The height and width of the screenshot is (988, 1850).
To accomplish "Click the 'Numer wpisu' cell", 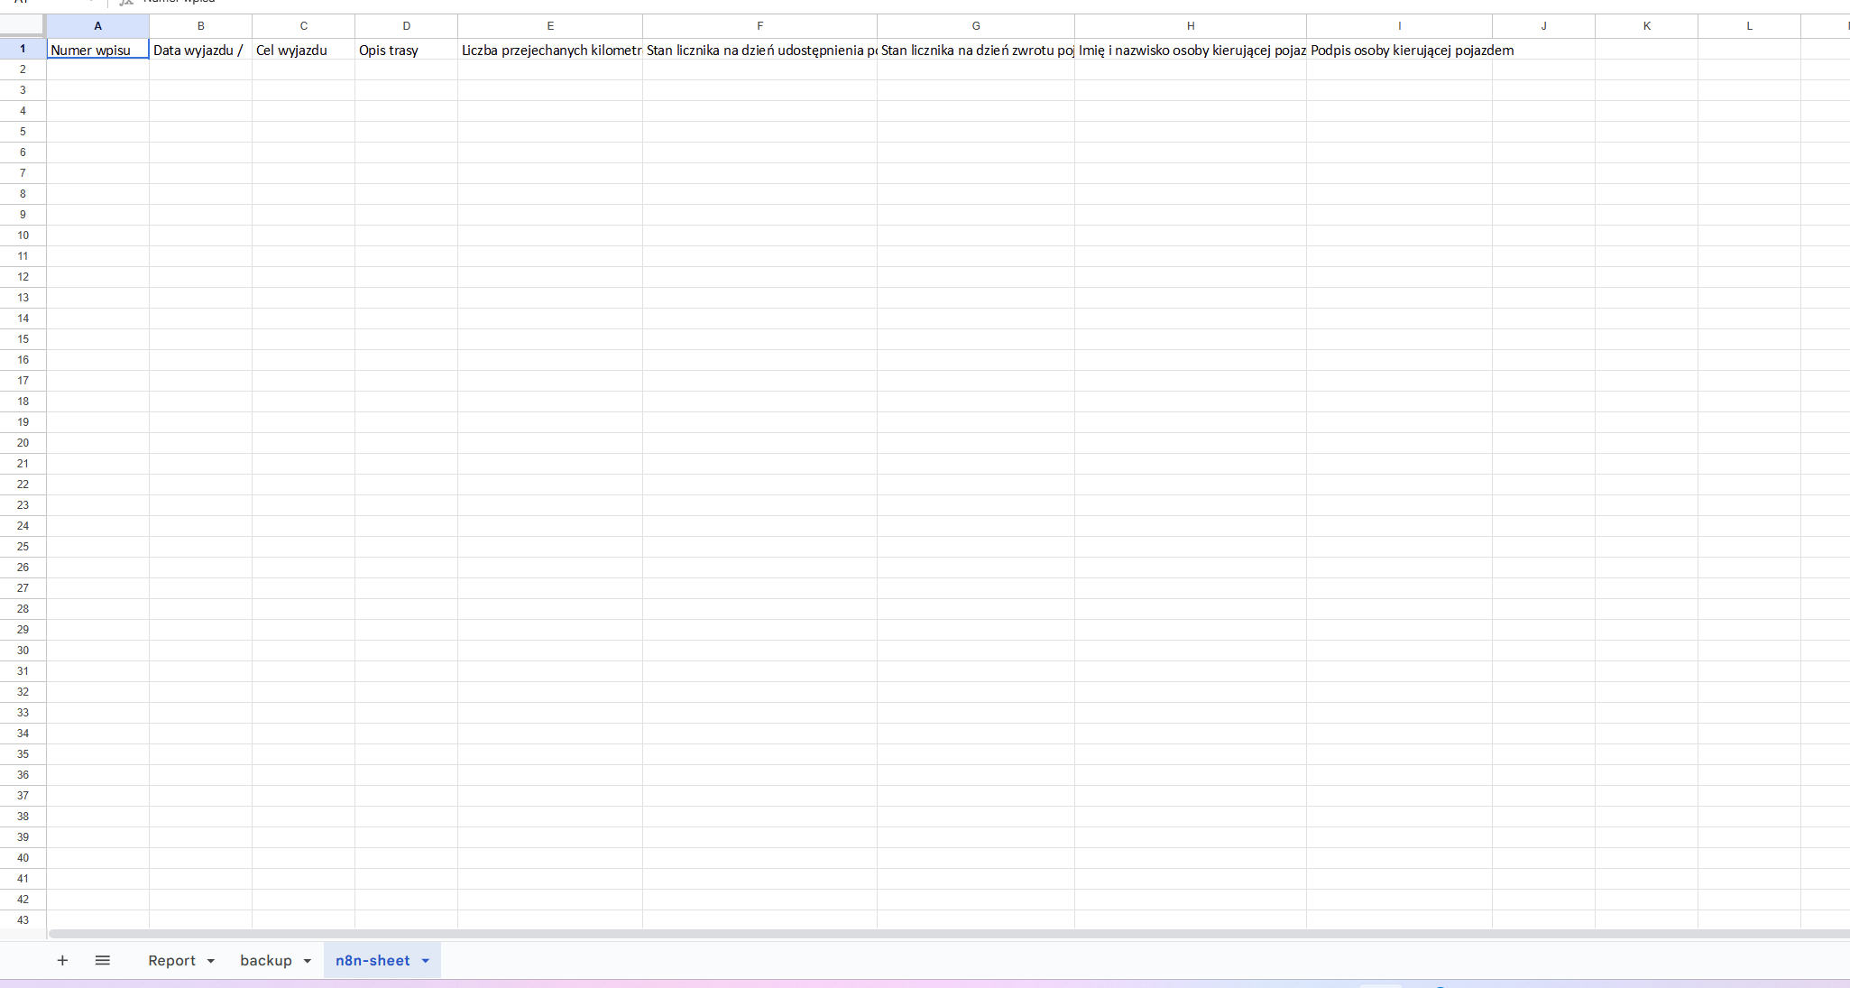I will point(97,50).
